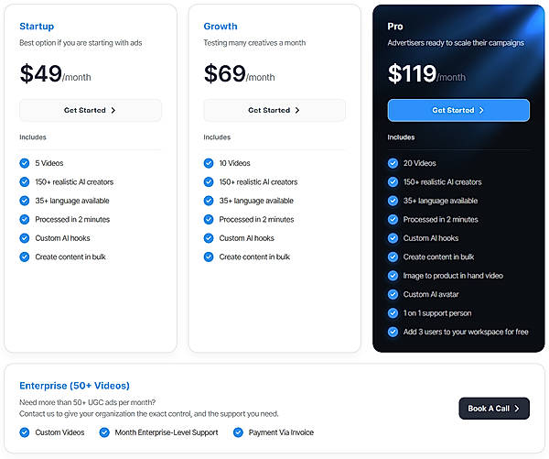Click checkmark beside Enterprise Custom Videos
Image resolution: width=549 pixels, height=459 pixels.
(x=25, y=432)
